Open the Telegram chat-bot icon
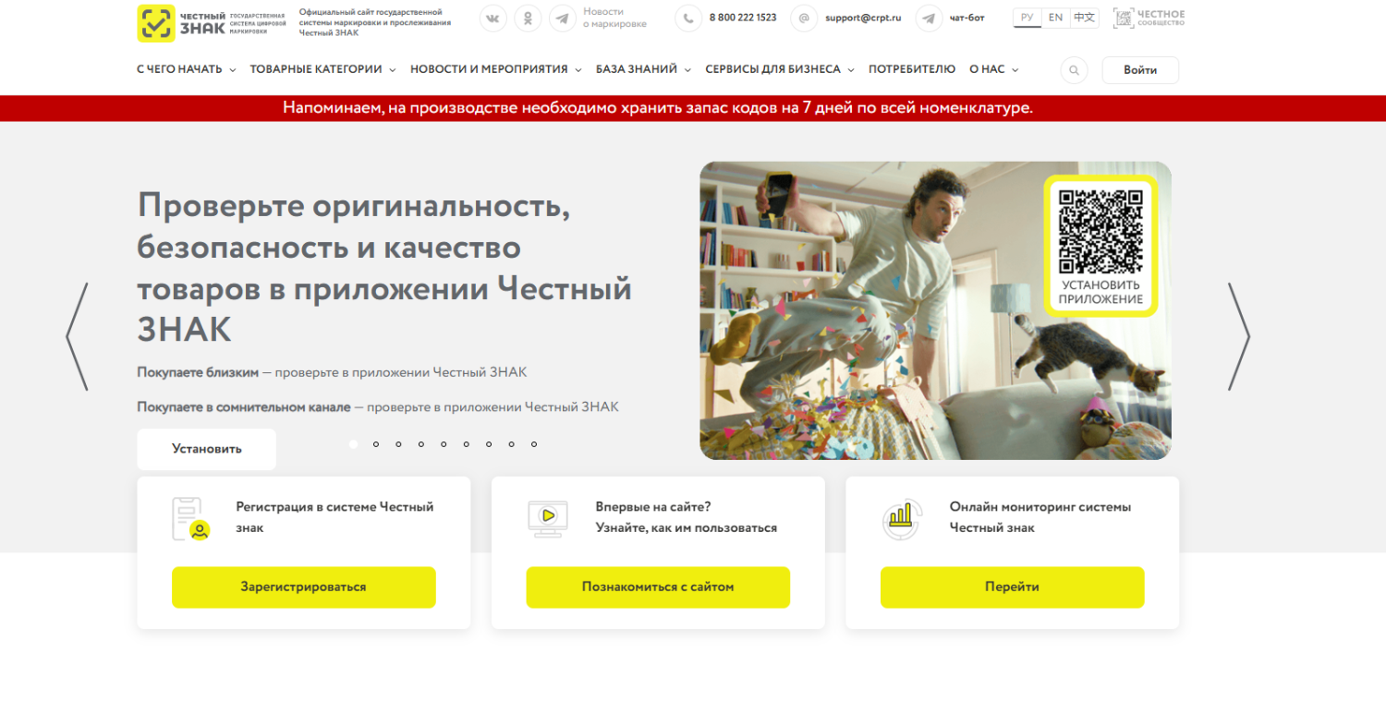This screenshot has height=702, width=1386. click(930, 18)
